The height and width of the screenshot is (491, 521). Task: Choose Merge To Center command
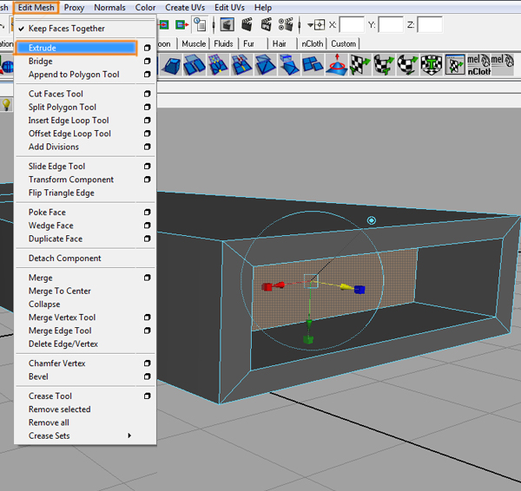59,291
